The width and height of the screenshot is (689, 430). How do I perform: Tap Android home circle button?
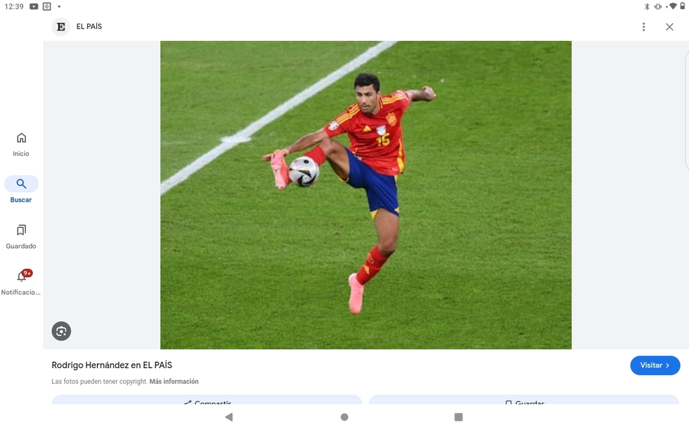pyautogui.click(x=344, y=417)
